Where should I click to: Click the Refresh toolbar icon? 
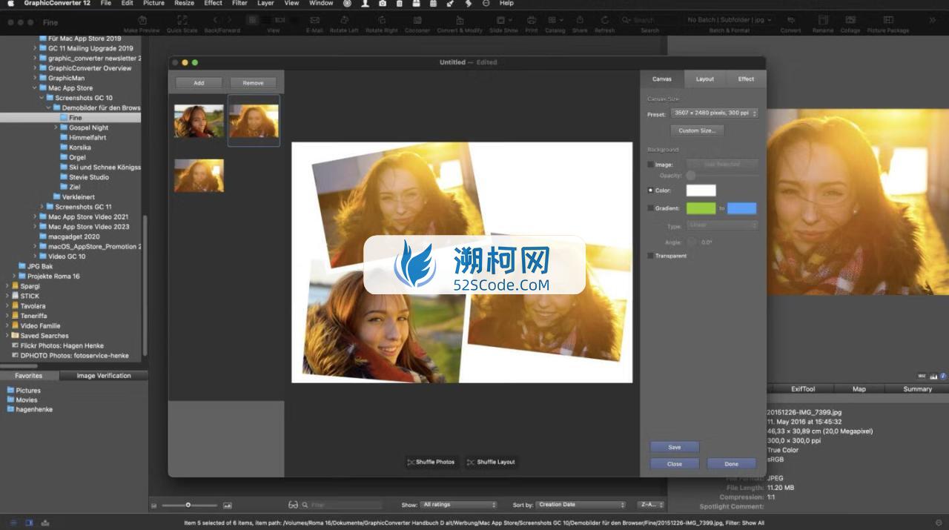coord(604,20)
